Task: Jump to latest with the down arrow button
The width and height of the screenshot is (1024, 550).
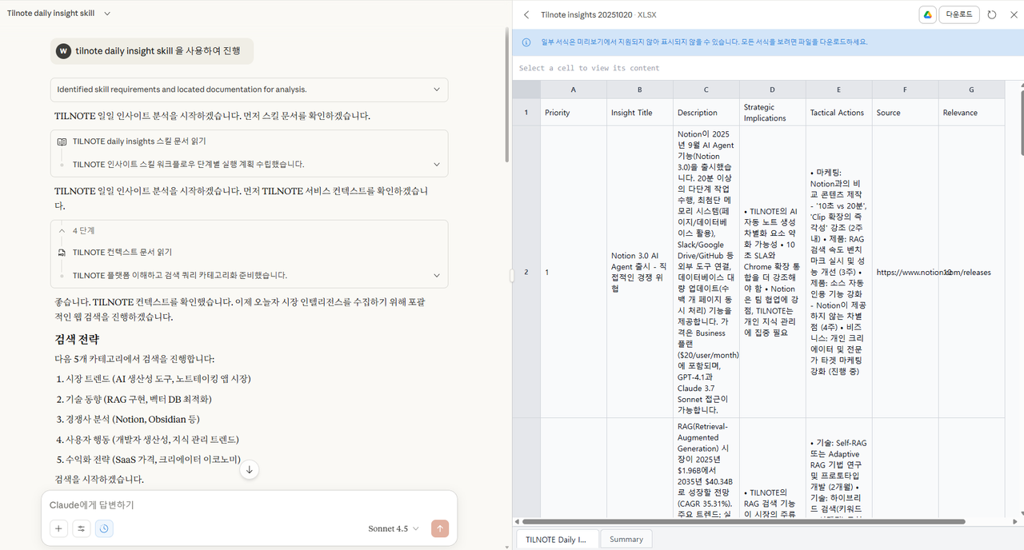Action: point(249,469)
